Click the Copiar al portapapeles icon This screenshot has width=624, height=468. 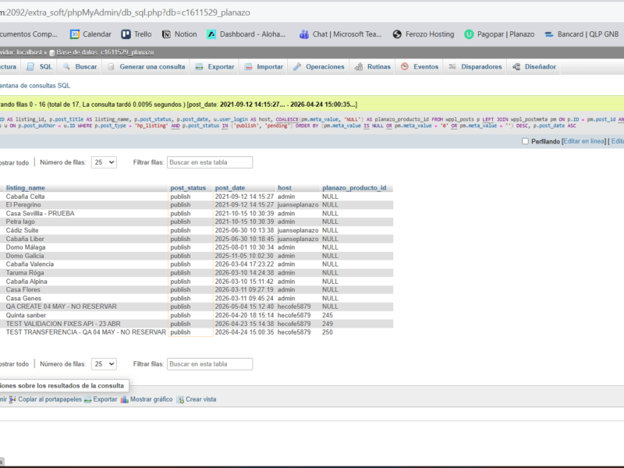[x=12, y=399]
